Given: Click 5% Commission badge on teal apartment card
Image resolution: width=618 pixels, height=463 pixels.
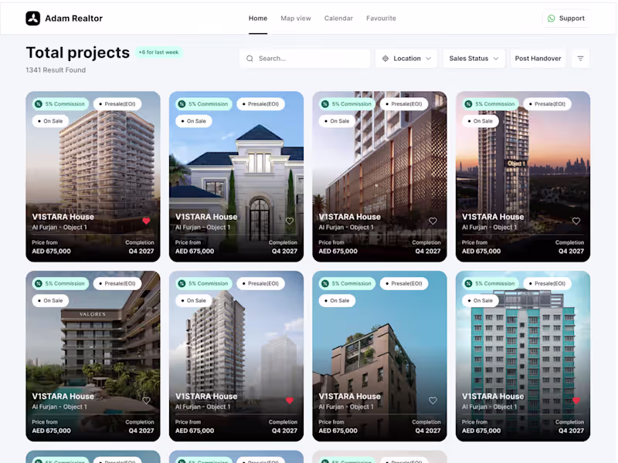Looking at the screenshot, I should click(x=491, y=283).
